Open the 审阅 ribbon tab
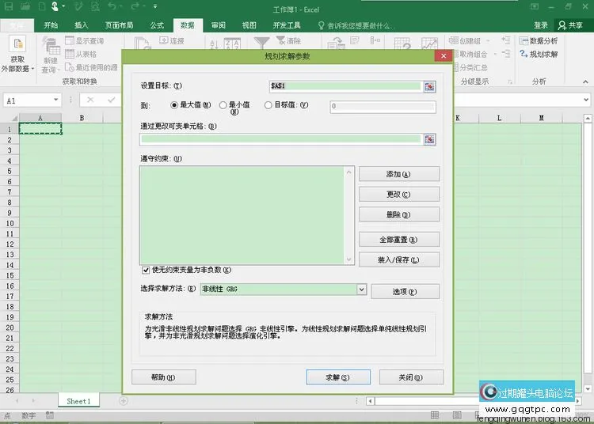Viewport: 594px width, 424px height. tap(219, 25)
